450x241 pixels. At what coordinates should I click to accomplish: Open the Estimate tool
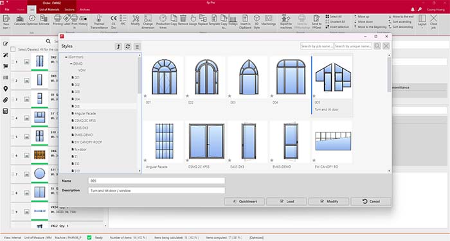(44, 21)
